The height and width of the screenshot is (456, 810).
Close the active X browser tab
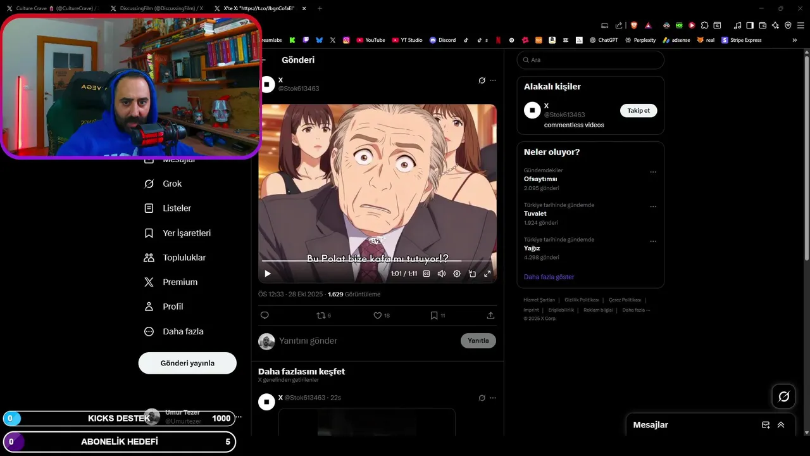coord(304,8)
